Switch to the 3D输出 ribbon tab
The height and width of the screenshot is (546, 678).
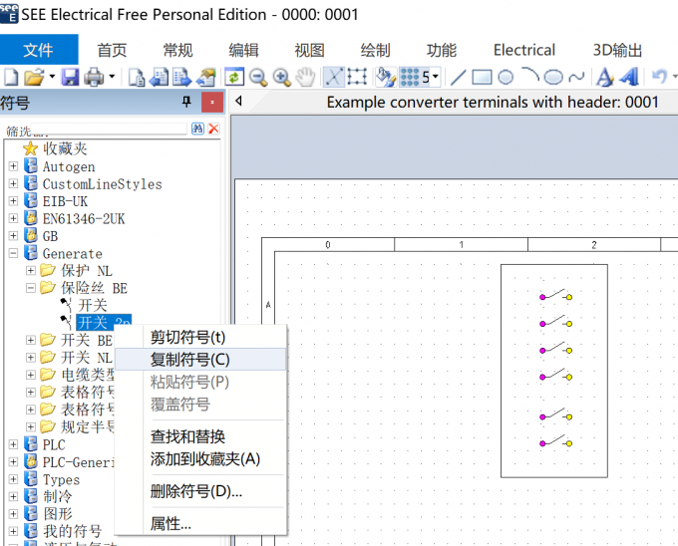[617, 50]
